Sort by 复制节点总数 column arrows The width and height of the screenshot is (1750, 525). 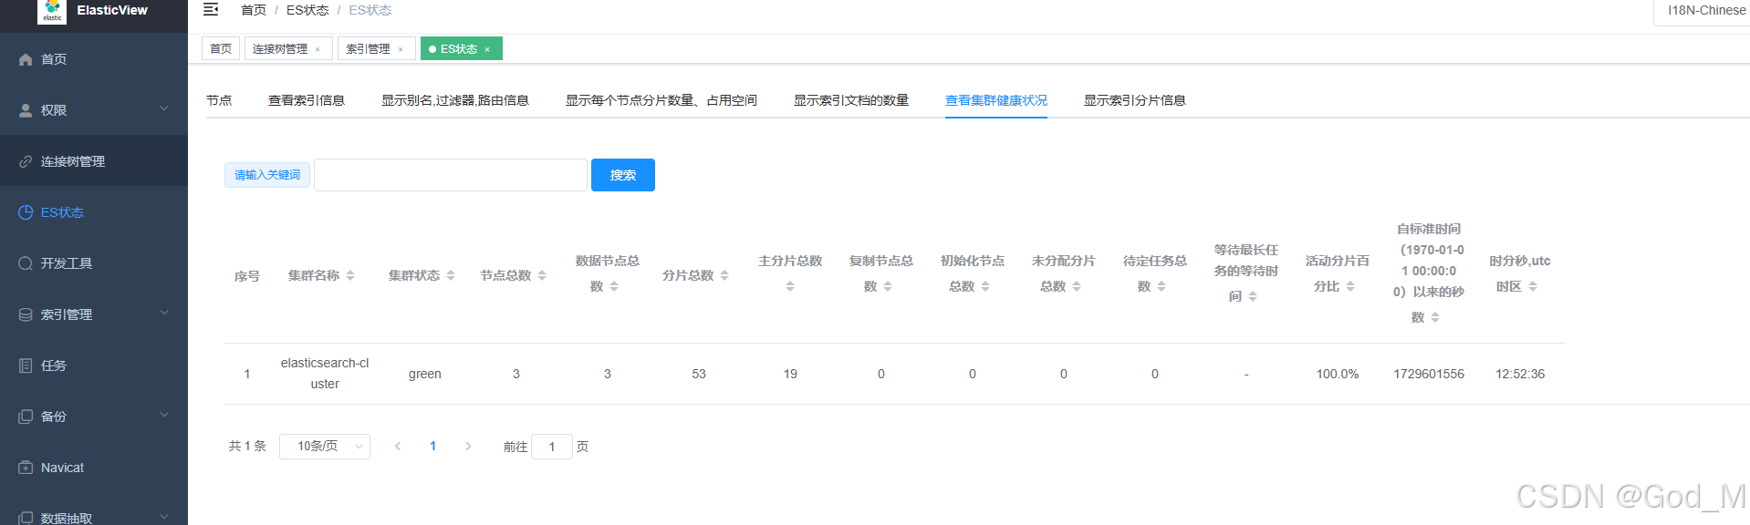point(888,286)
